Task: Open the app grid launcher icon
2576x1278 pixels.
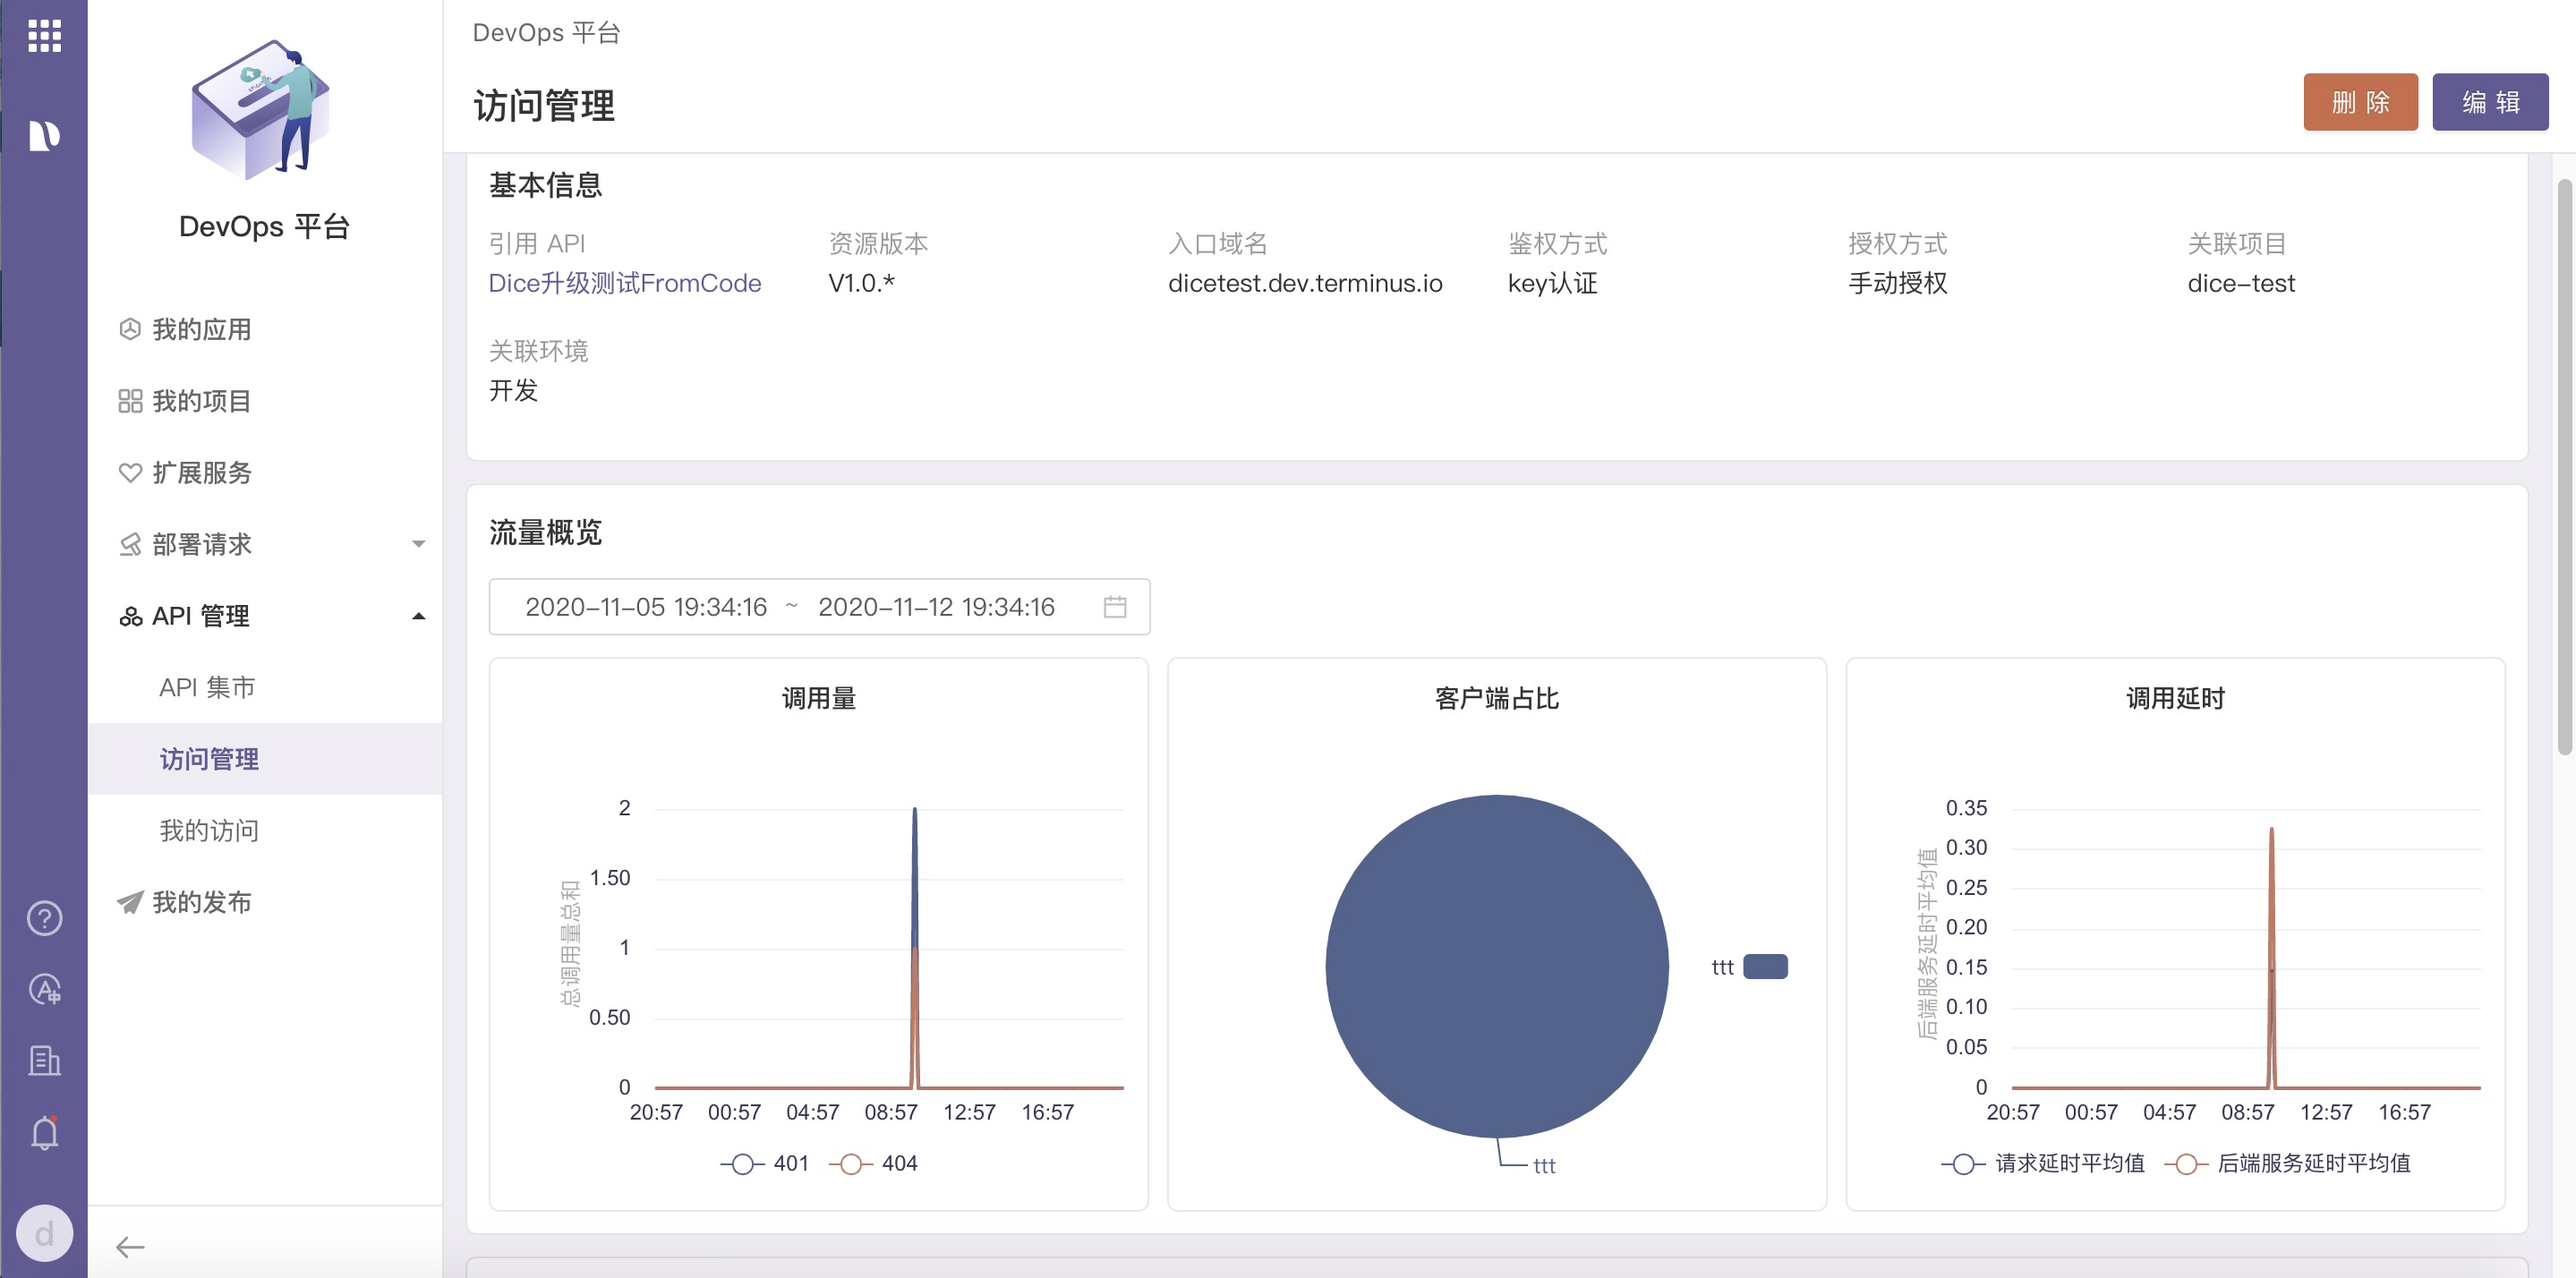Action: pos(44,36)
